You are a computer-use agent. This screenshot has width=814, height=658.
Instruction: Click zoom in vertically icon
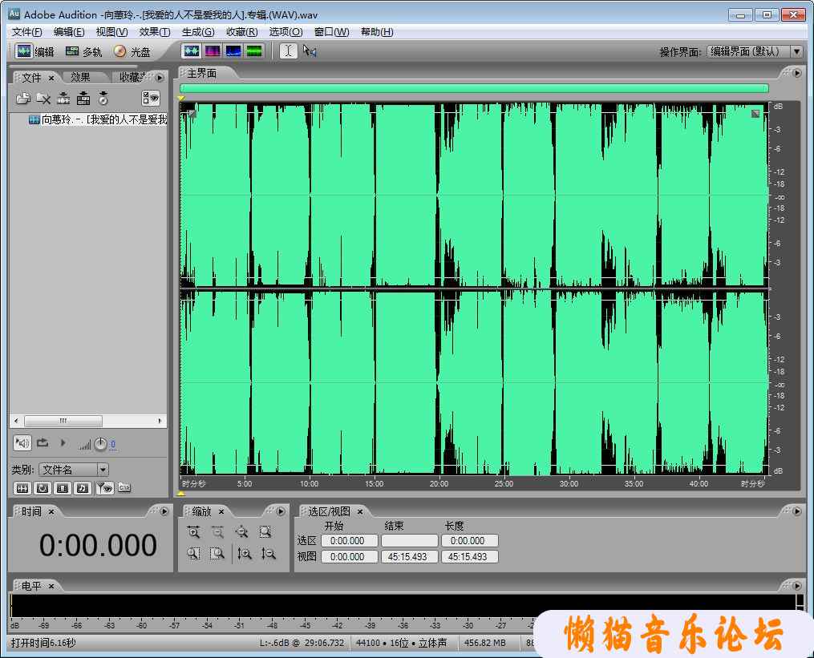pyautogui.click(x=245, y=554)
